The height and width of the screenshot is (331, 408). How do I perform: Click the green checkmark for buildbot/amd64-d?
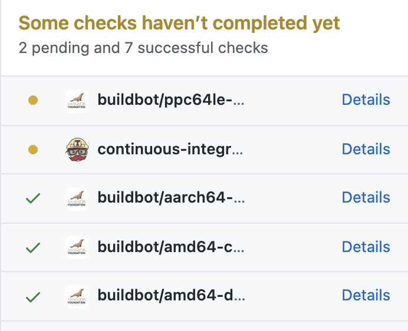click(33, 297)
